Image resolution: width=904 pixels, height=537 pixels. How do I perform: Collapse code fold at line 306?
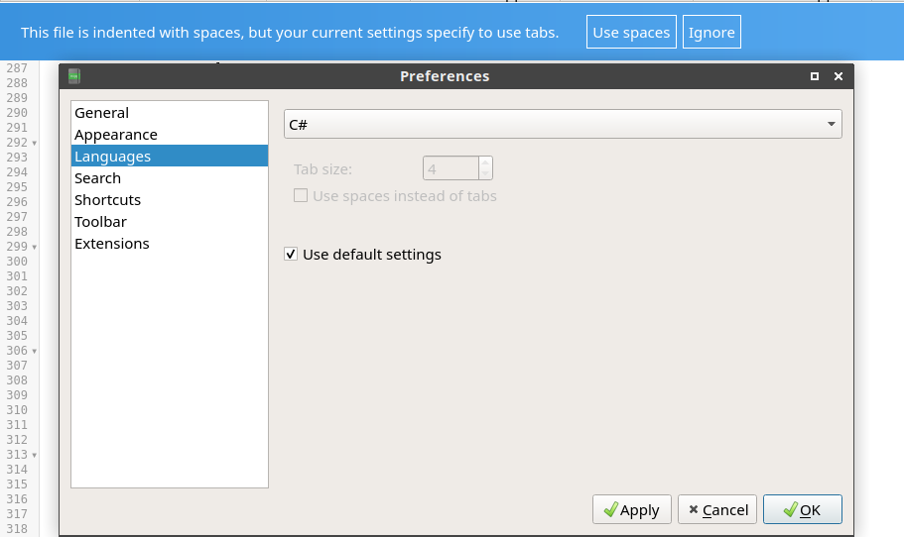click(34, 351)
